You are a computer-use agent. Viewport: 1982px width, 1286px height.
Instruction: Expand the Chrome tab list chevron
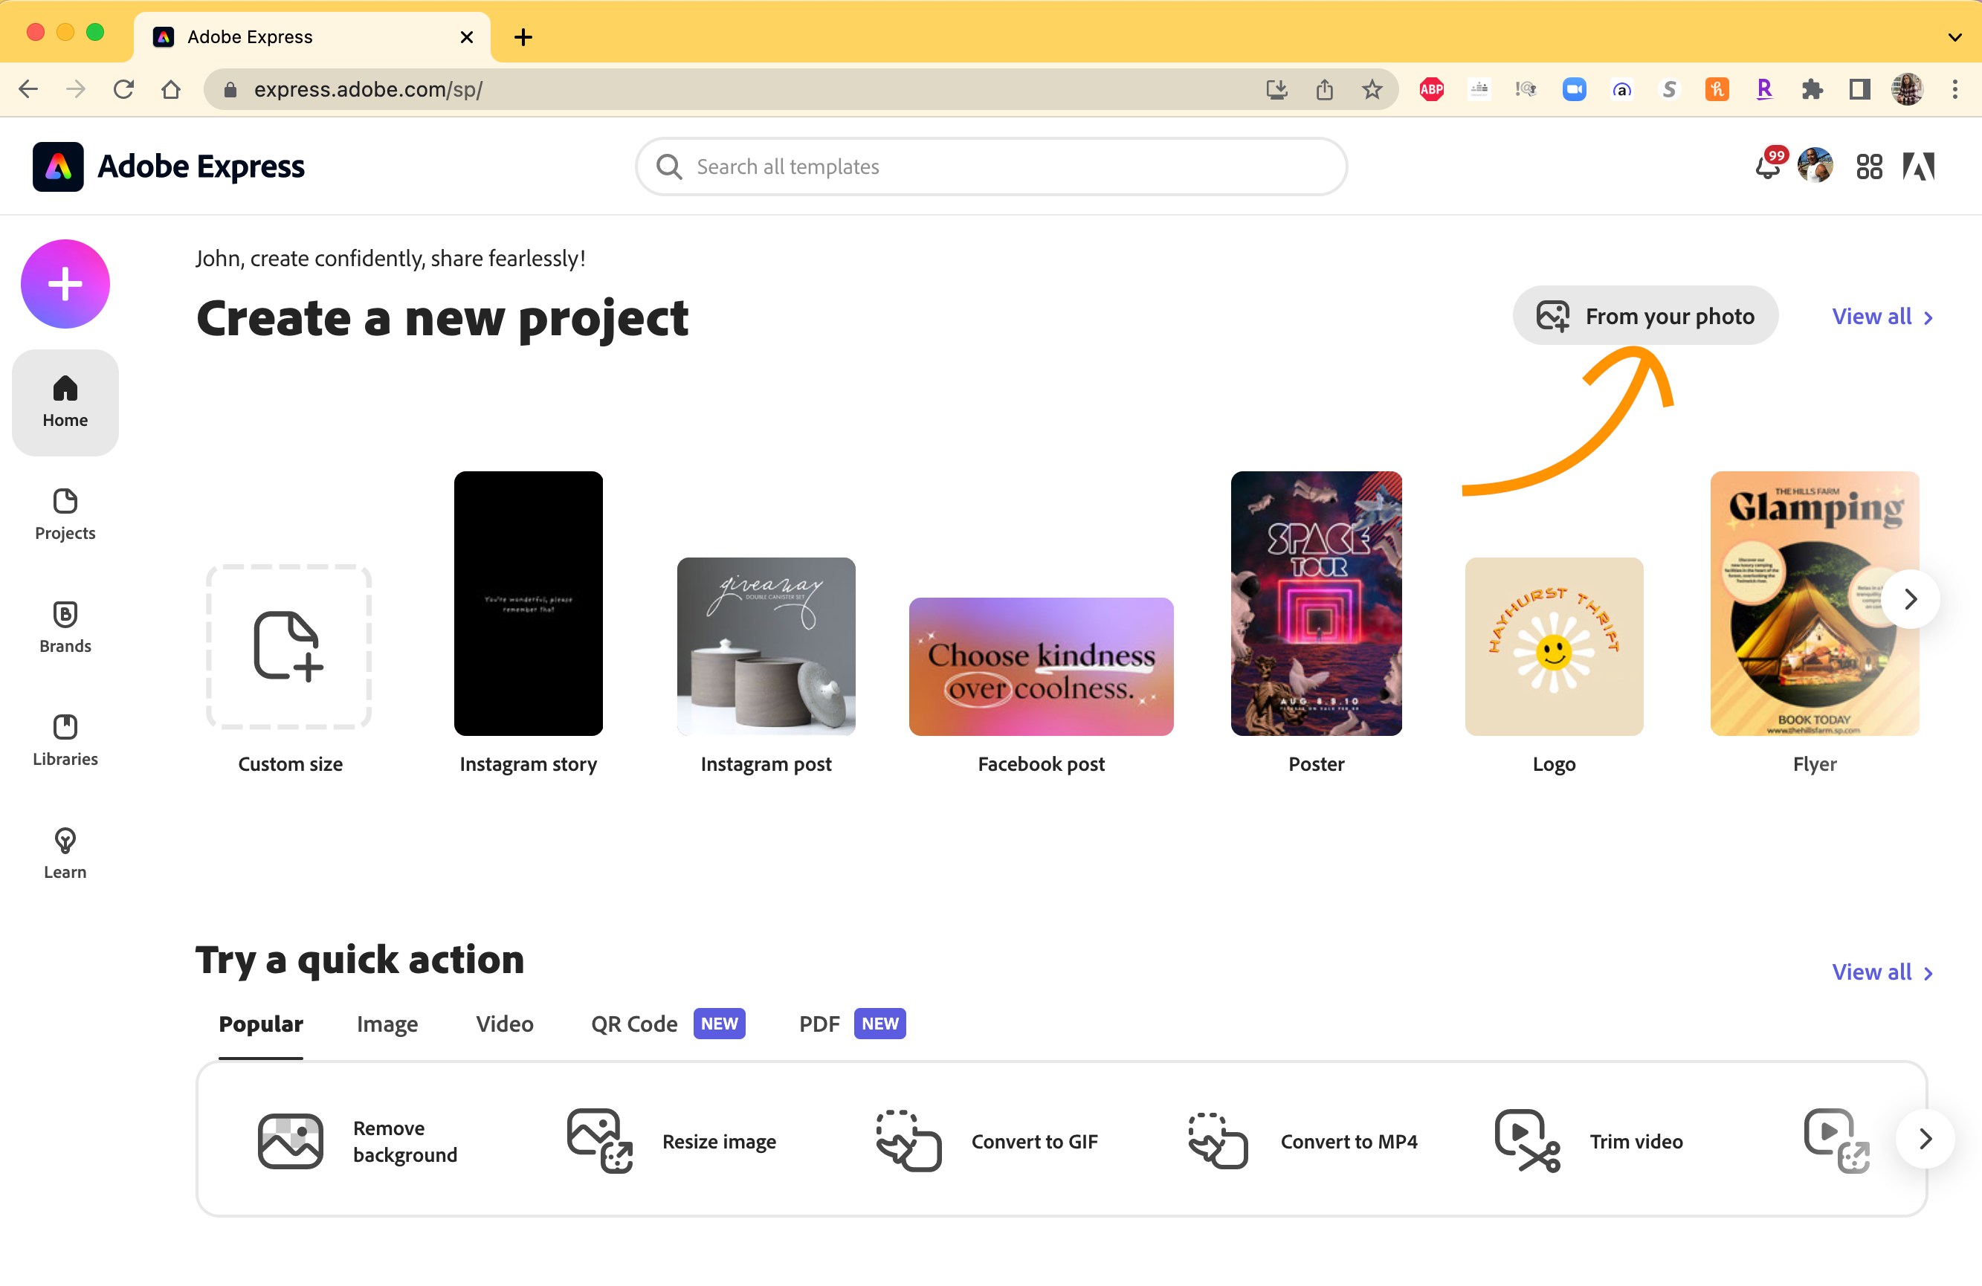coord(1954,36)
